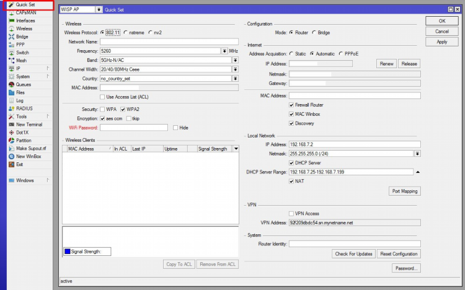Click Check For Updates button
Image resolution: width=465 pixels, height=290 pixels.
pos(353,254)
